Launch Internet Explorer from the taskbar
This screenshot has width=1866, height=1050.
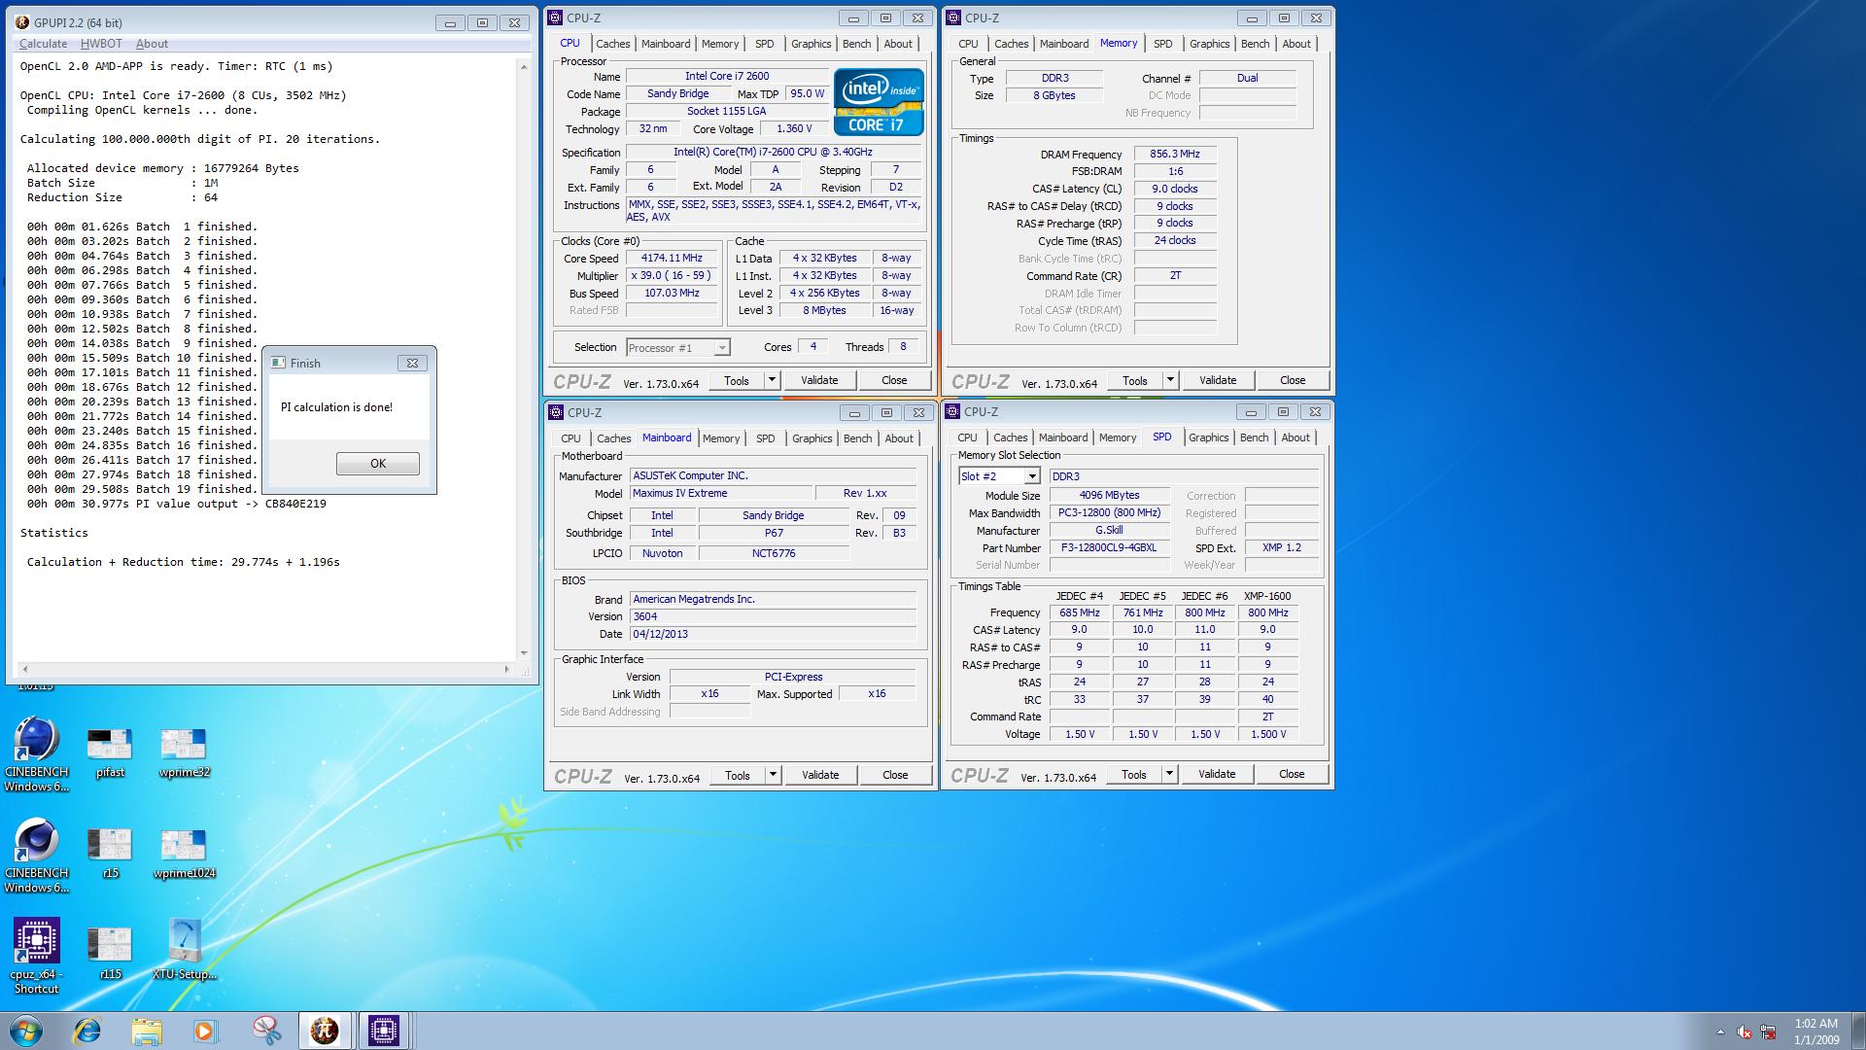87,1031
